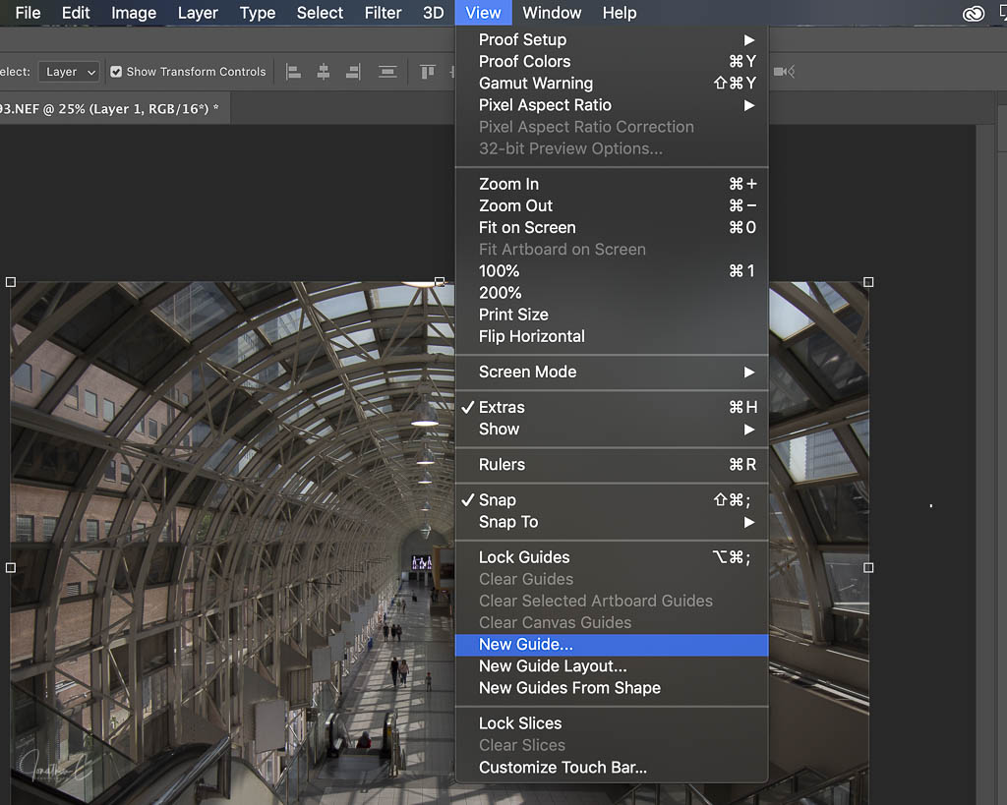The width and height of the screenshot is (1007, 805).
Task: Toggle the Show Transform Controls checkbox
Action: (116, 72)
